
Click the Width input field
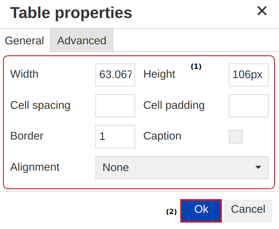(x=115, y=75)
